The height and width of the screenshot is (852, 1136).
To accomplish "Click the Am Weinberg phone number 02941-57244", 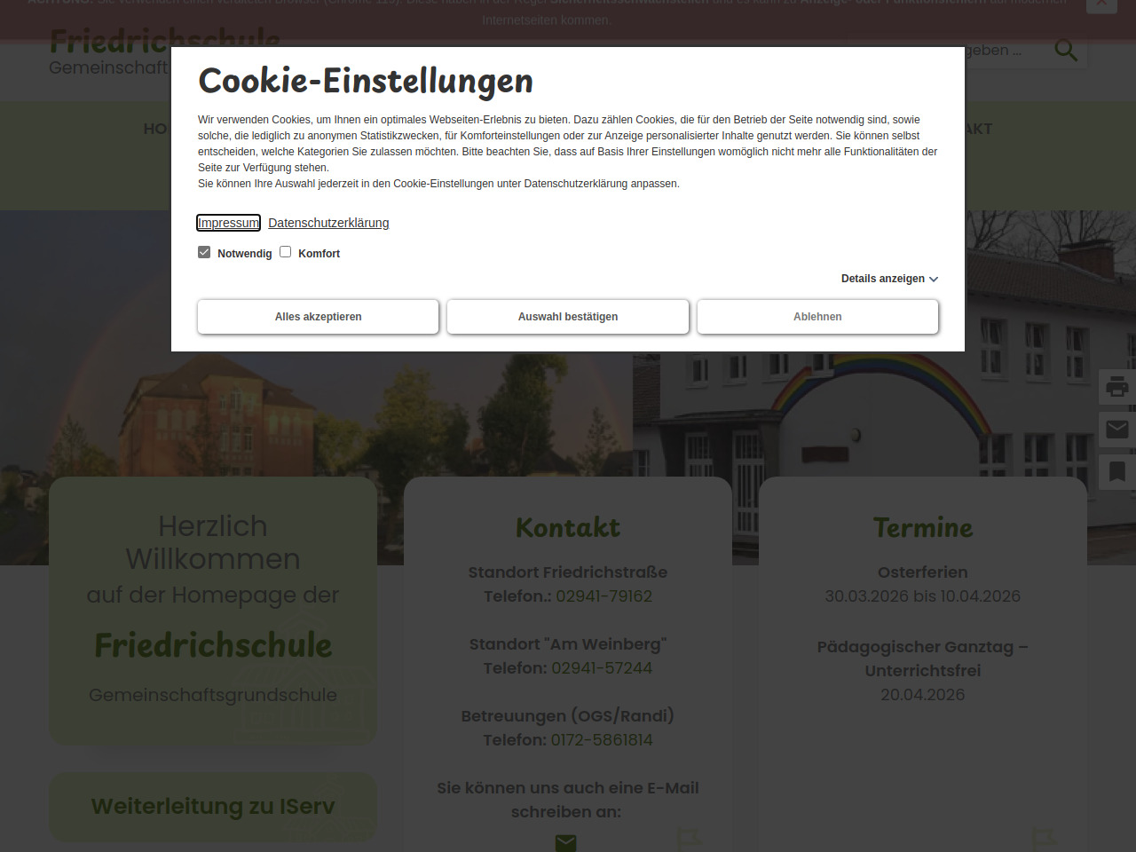I will (x=602, y=668).
